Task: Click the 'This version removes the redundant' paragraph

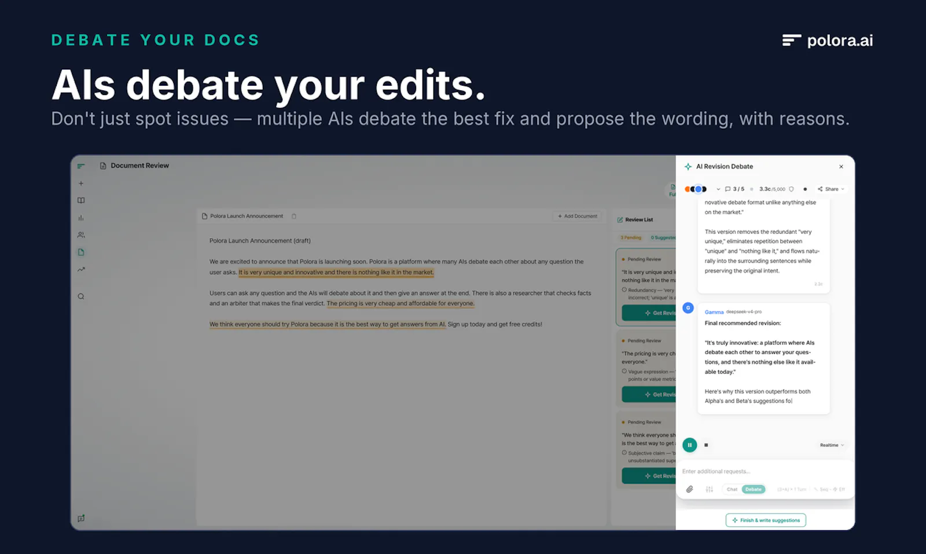Action: (x=762, y=251)
